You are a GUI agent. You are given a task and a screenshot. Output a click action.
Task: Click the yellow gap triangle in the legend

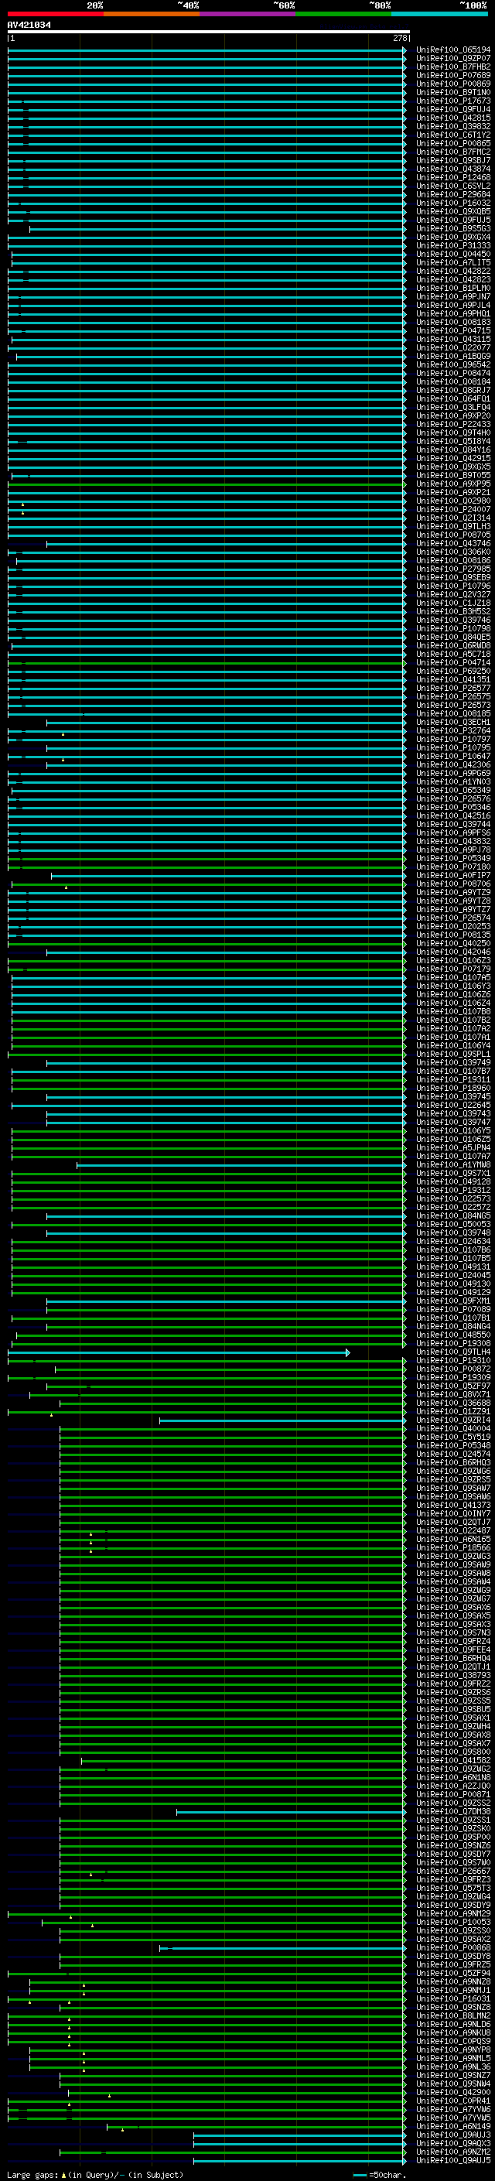pos(63,2175)
